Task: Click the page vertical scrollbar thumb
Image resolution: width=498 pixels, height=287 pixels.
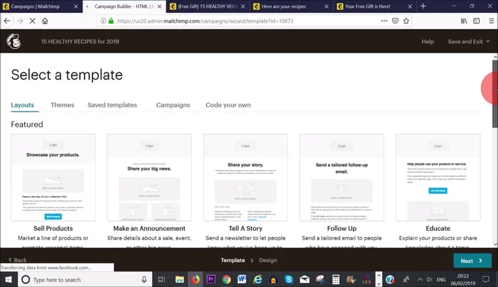Action: click(495, 94)
